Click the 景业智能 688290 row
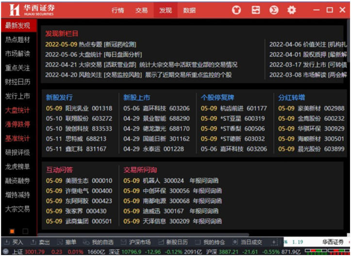Viewport: 351px width, 257px height. tap(156, 119)
